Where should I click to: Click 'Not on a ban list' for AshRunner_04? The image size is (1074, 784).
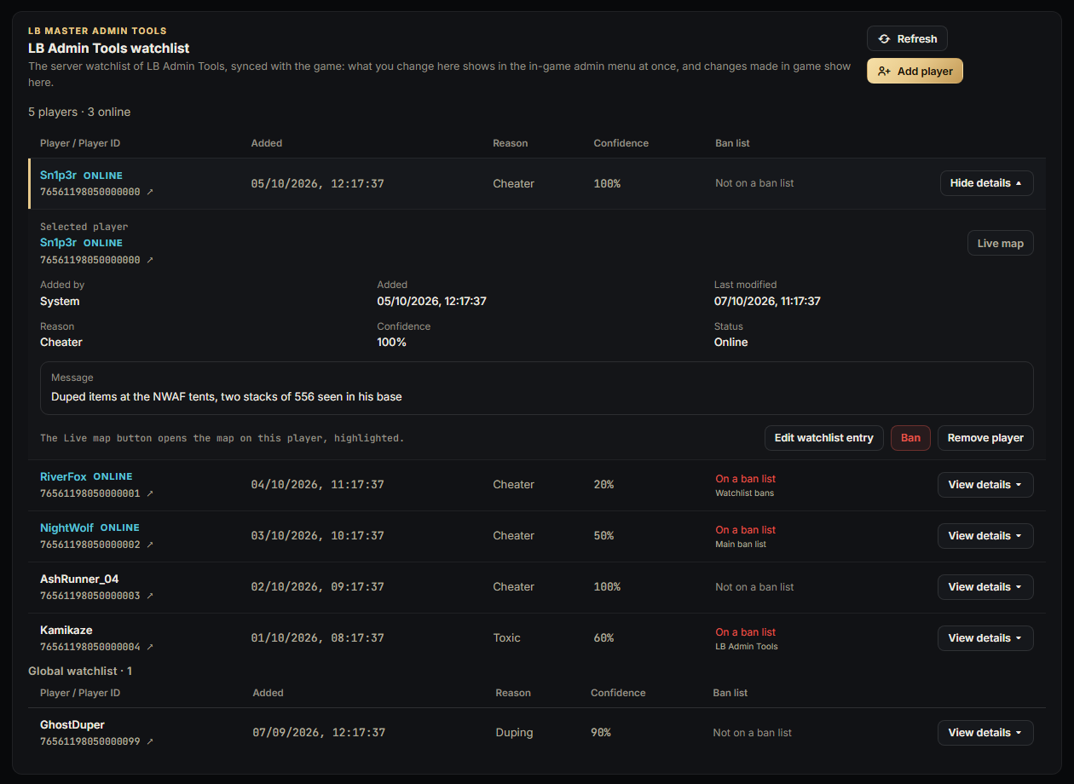coord(754,587)
